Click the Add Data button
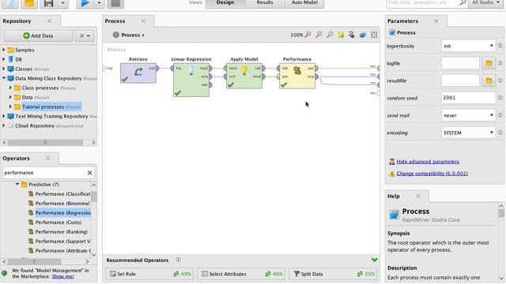The height and width of the screenshot is (284, 506). [x=38, y=35]
